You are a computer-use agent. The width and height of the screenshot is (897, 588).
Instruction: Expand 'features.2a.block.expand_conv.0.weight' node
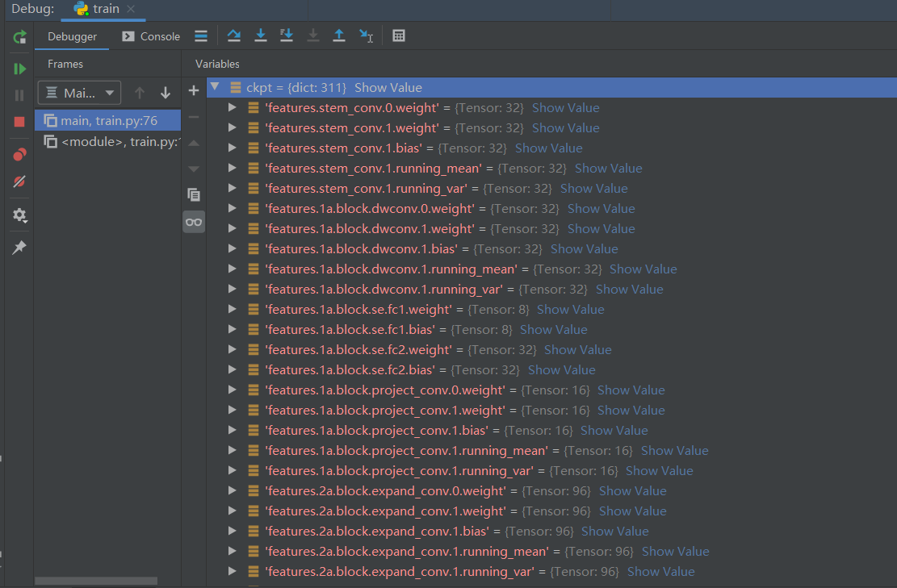232,490
